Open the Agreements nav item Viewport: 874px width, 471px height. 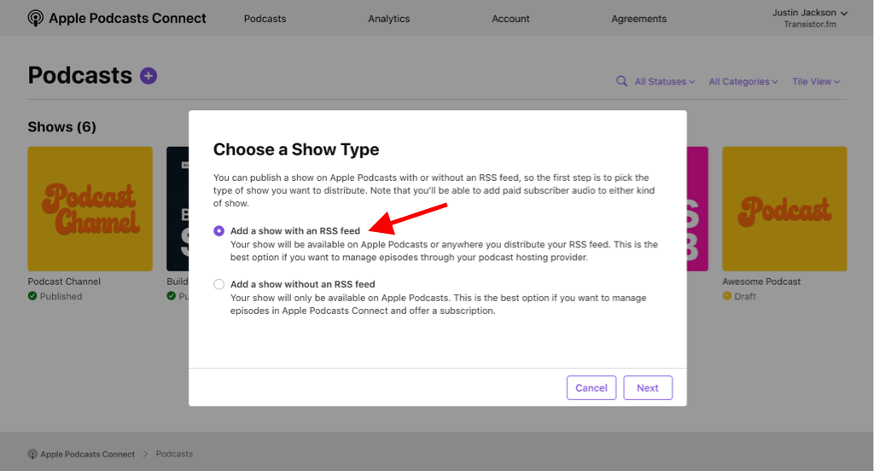(638, 19)
